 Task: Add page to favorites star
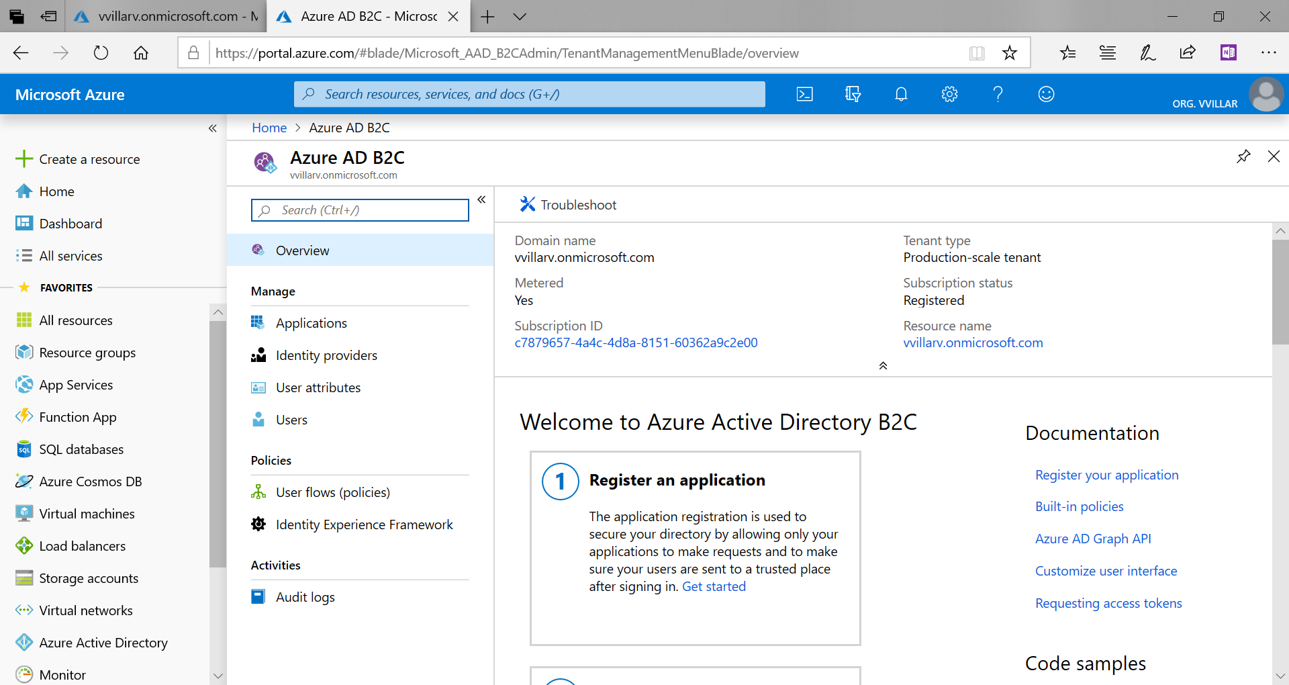coord(1009,53)
